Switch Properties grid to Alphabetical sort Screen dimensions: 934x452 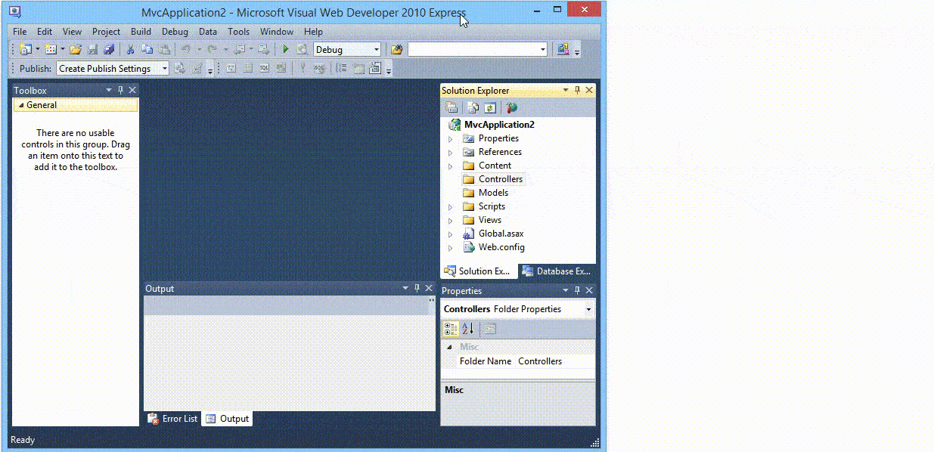click(468, 328)
